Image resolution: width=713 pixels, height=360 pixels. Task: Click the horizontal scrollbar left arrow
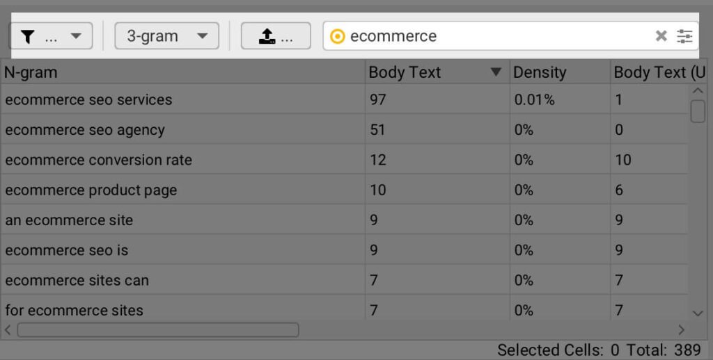pos(8,330)
